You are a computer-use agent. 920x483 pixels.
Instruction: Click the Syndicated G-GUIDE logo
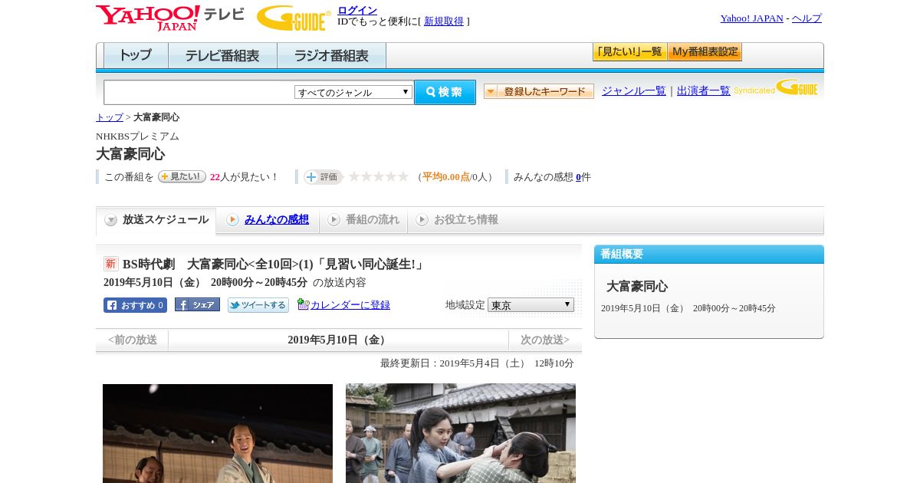(x=776, y=87)
